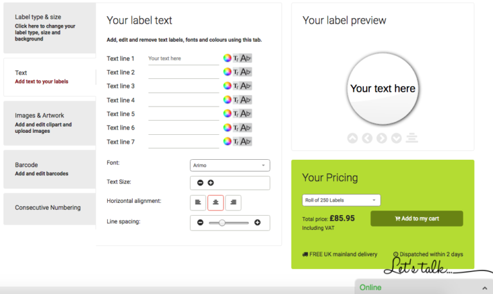This screenshot has width=493, height=294.
Task: Open colour wheel for Text line 1
Action: 227,58
